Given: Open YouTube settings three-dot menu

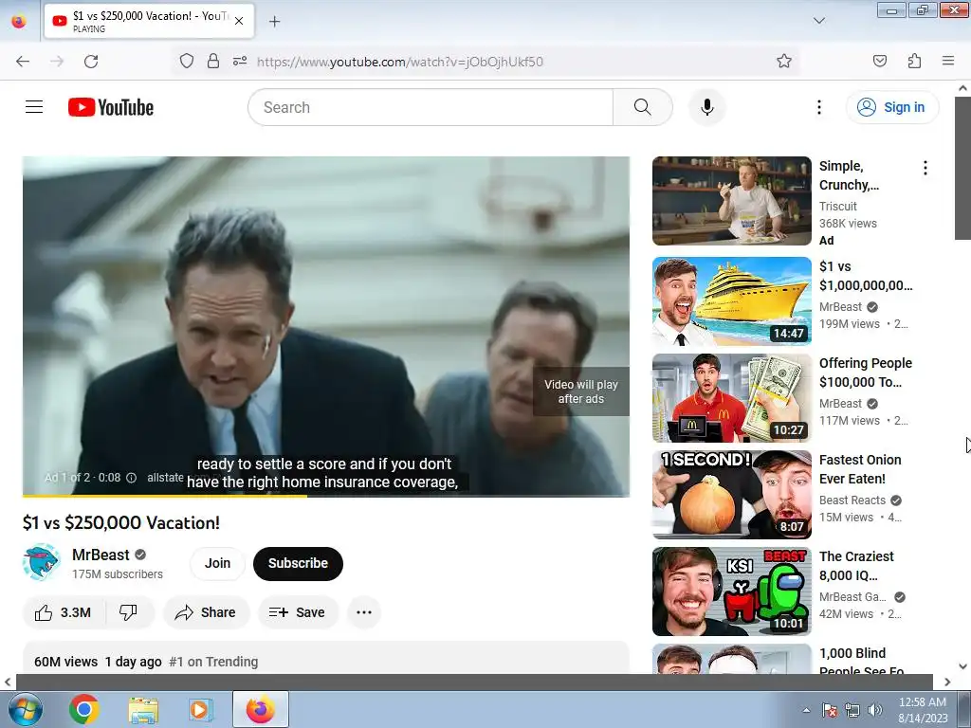Looking at the screenshot, I should [x=818, y=107].
